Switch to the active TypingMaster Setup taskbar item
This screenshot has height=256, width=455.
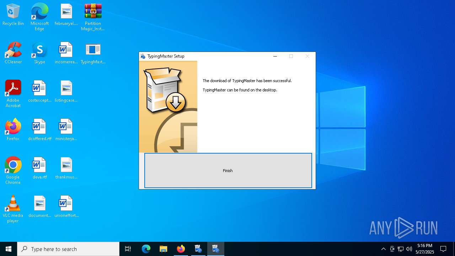coord(215,249)
